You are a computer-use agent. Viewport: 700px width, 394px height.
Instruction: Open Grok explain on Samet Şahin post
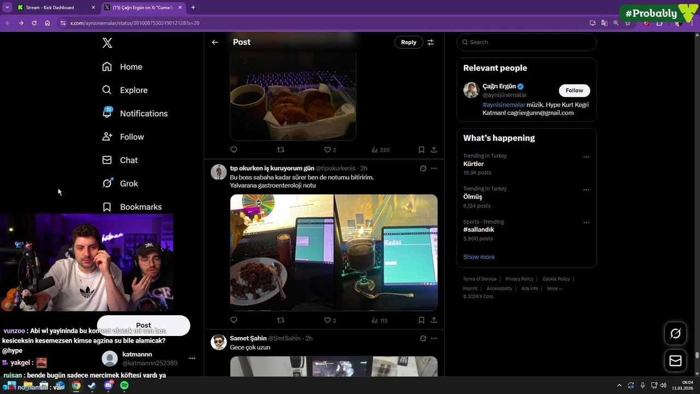(423, 338)
